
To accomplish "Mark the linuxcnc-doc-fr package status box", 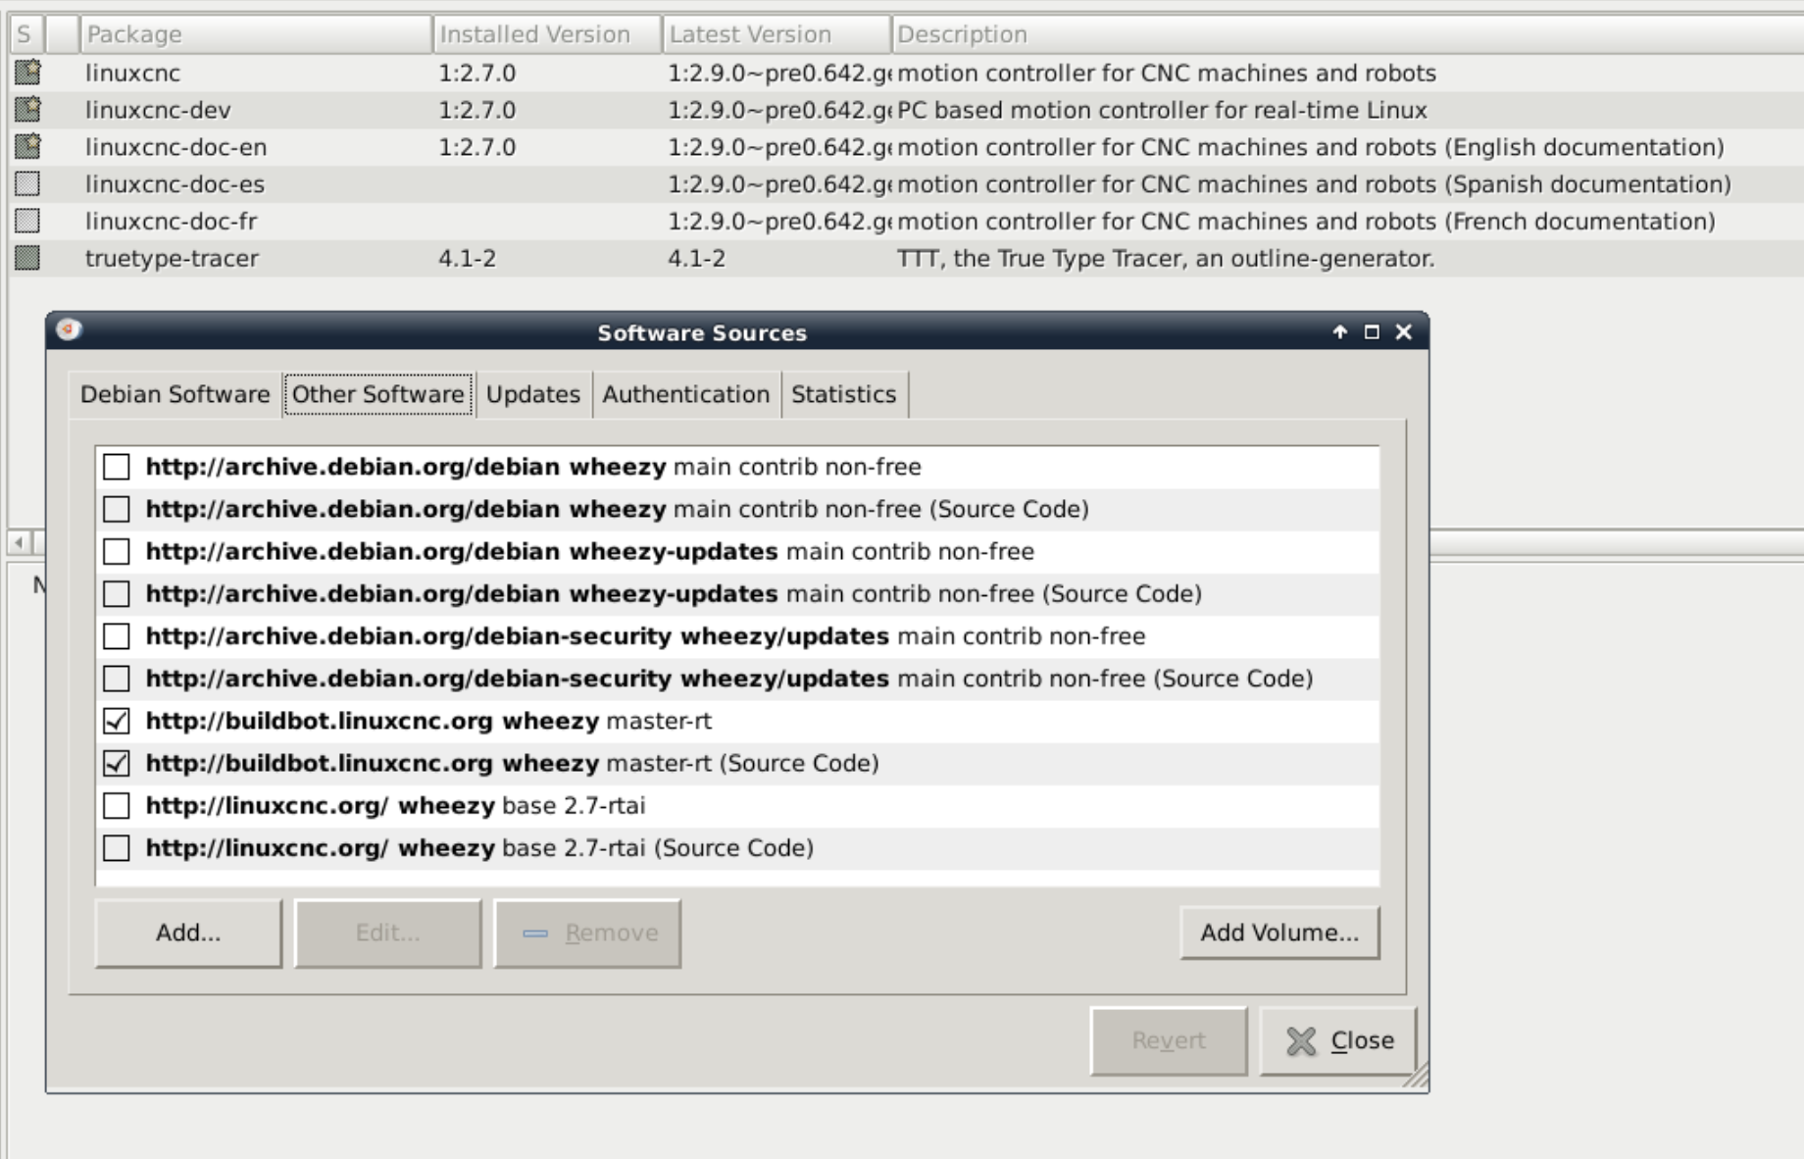I will coord(27,222).
